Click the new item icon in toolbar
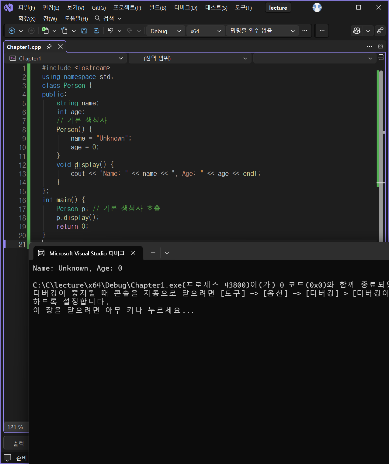Screen dimensions: 389x464 click(45, 30)
